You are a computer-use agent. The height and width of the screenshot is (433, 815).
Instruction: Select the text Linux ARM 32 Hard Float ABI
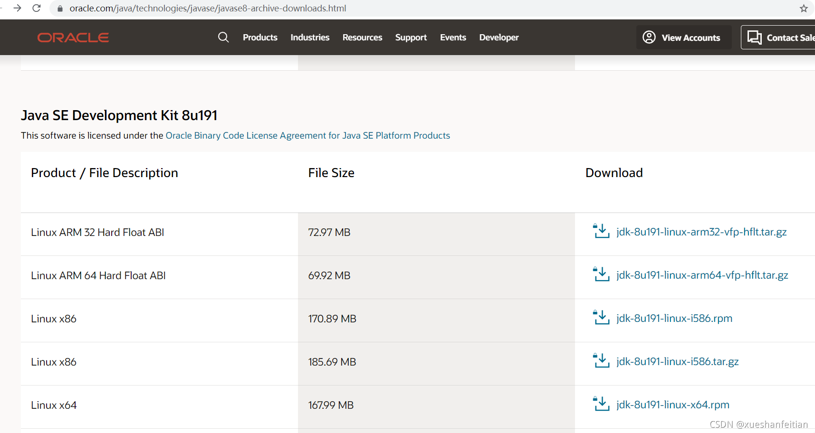(x=97, y=232)
